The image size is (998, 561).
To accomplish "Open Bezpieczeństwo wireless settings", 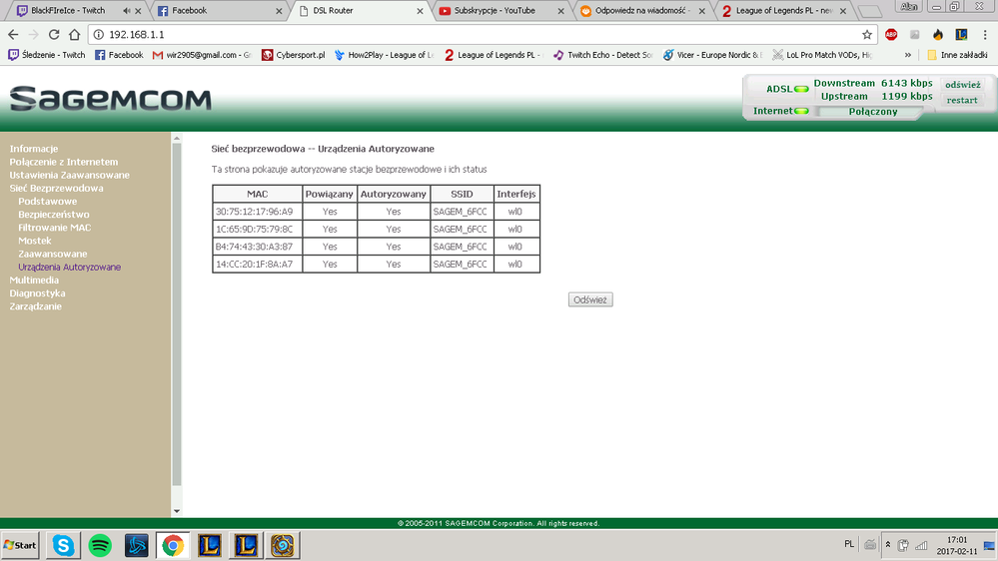I will click(x=54, y=215).
